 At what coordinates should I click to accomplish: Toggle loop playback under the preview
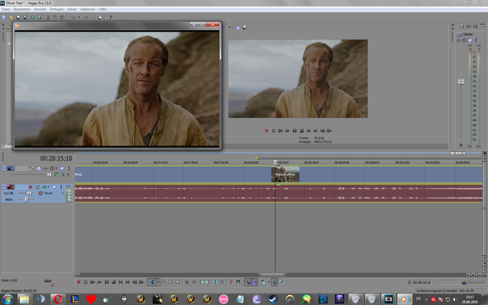pyautogui.click(x=273, y=131)
